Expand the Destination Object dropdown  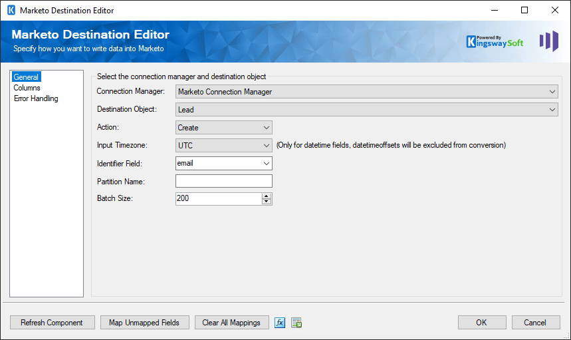pyautogui.click(x=366, y=109)
